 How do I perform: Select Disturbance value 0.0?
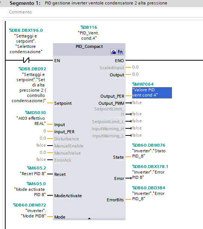pos(43,138)
